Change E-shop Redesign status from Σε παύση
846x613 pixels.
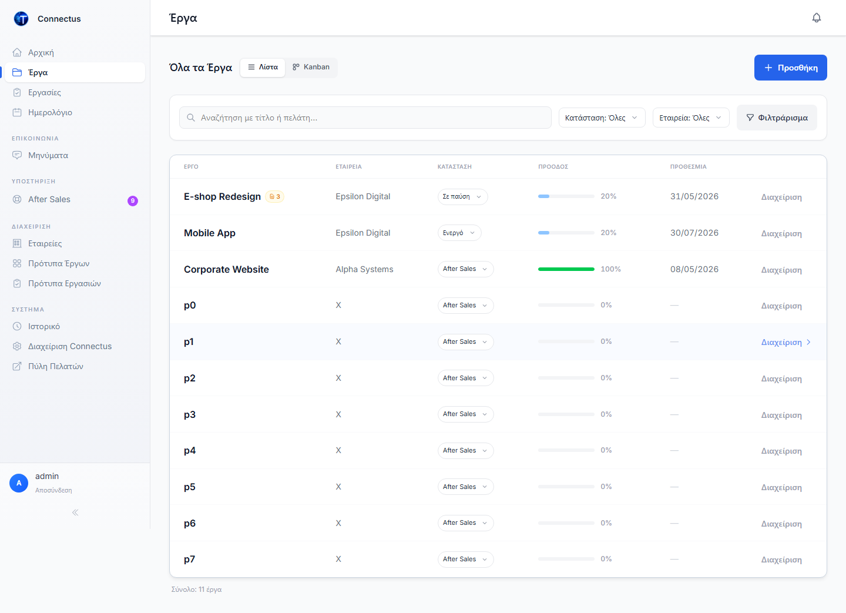(463, 197)
